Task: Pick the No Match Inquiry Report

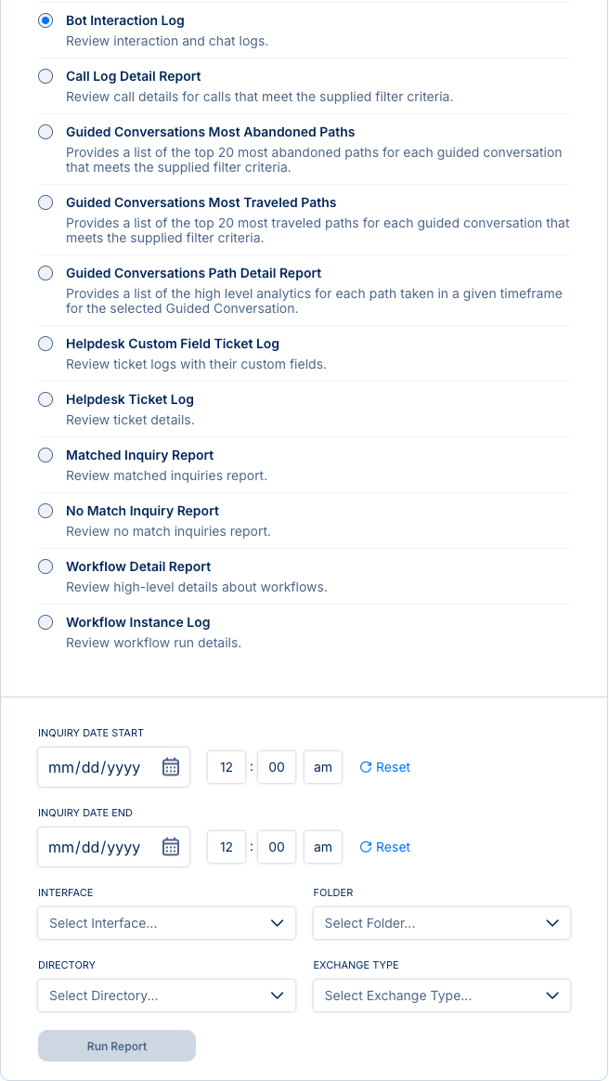Action: (x=45, y=511)
